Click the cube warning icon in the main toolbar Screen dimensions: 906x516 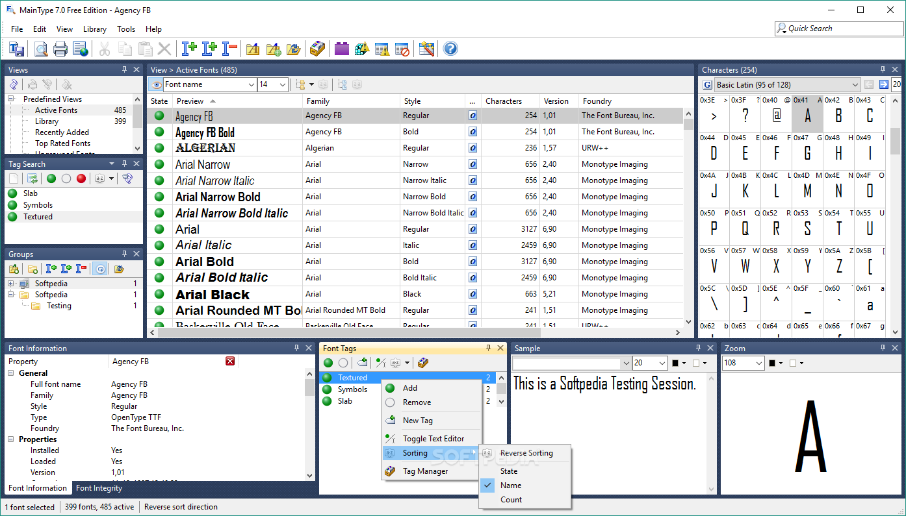pyautogui.click(x=362, y=49)
